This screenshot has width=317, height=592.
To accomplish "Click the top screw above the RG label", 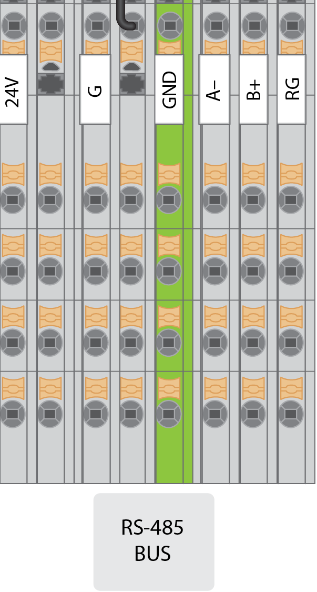I will pyautogui.click(x=292, y=24).
